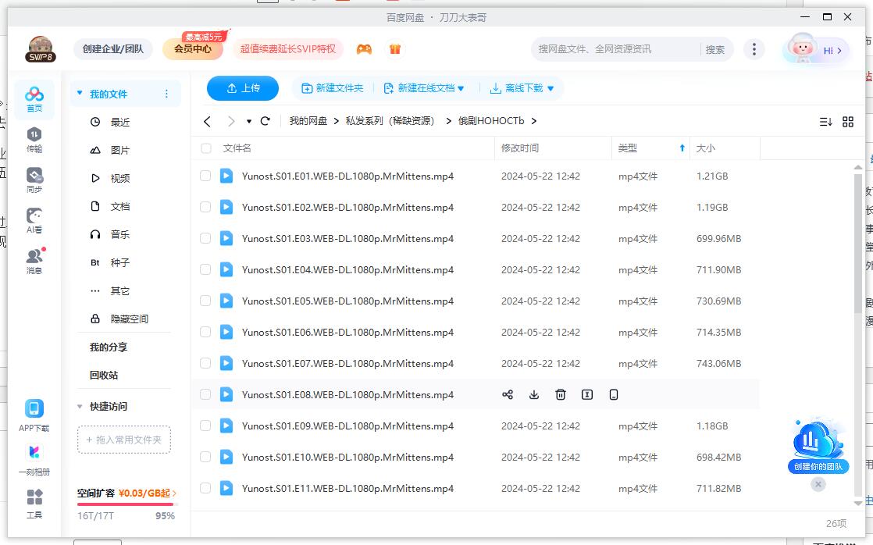Viewport: 873px width, 545px height.
Task: Download Yunost.S01.E08 via its row icon
Action: click(x=534, y=394)
